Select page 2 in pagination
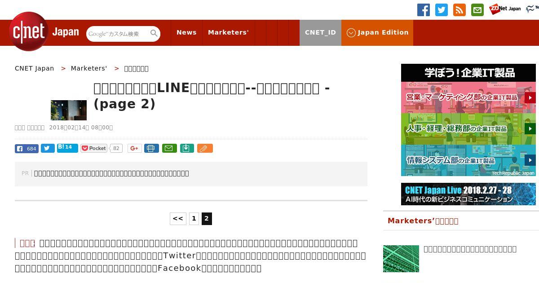The image size is (539, 283). [207, 219]
